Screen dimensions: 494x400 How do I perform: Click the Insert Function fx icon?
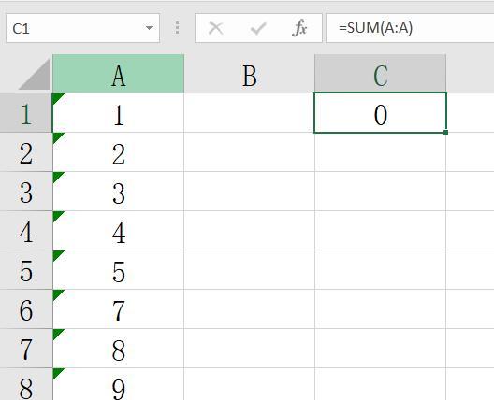tap(299, 28)
